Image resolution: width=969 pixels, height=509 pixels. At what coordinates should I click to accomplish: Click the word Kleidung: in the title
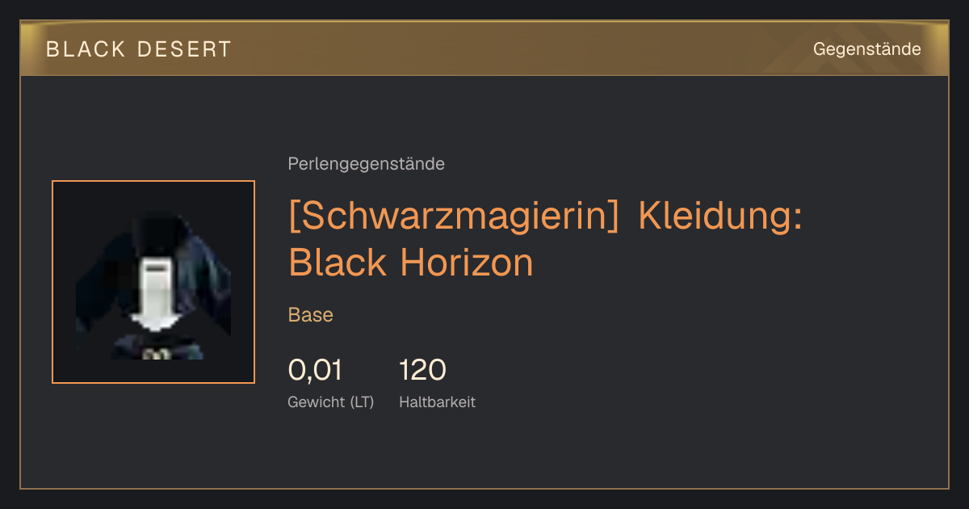click(720, 216)
